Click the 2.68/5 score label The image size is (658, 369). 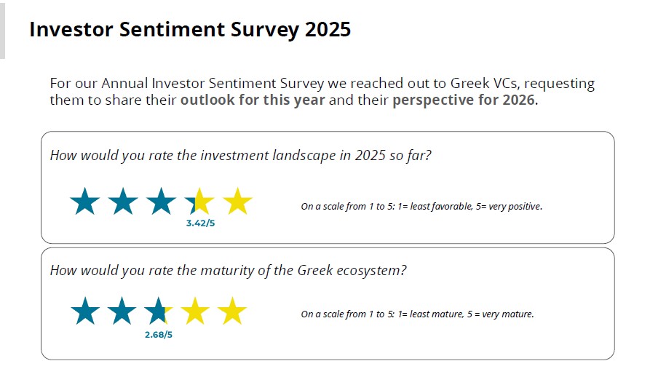pos(159,334)
